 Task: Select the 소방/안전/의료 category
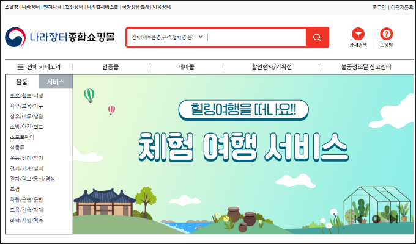[26, 127]
